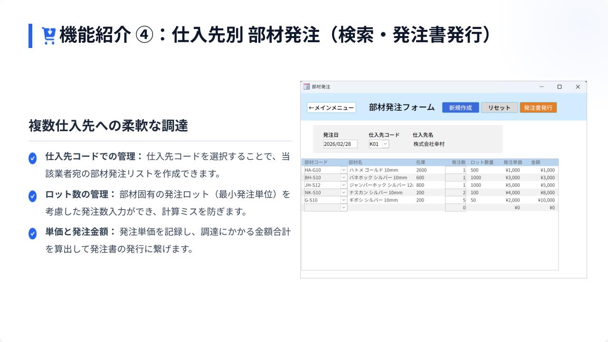Click the 部材発注 form icon in the title bar

click(306, 87)
